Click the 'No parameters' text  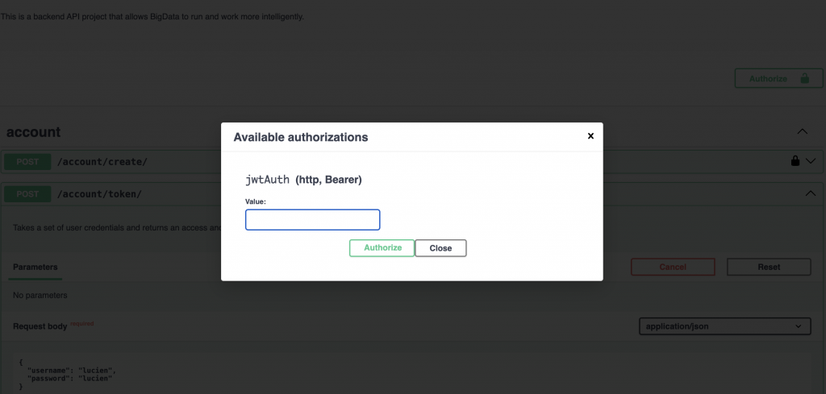[x=40, y=295]
